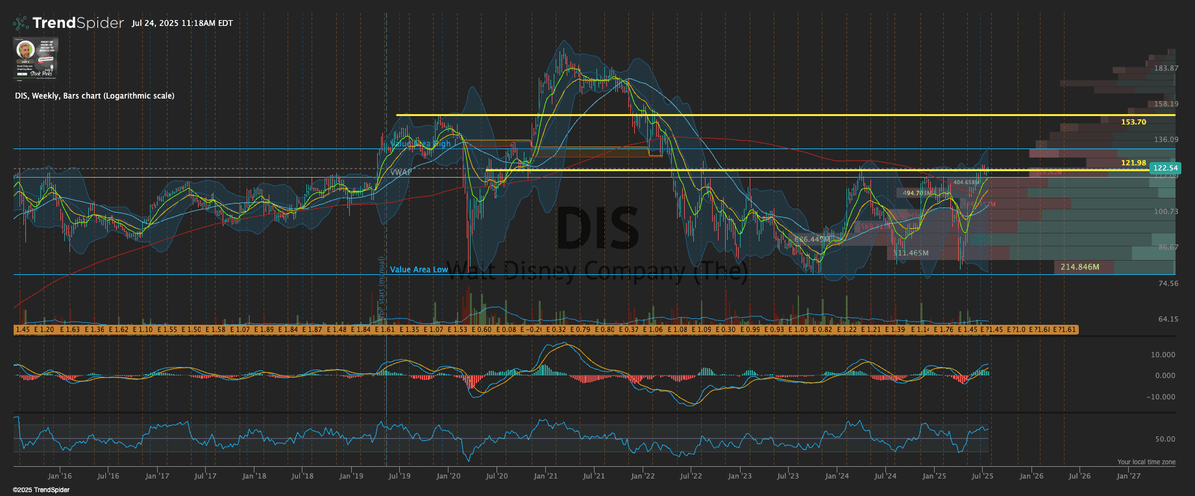Click the DIS, Weekly, Bars chart title
Screen dimensions: 1195x496
pyautogui.click(x=95, y=96)
